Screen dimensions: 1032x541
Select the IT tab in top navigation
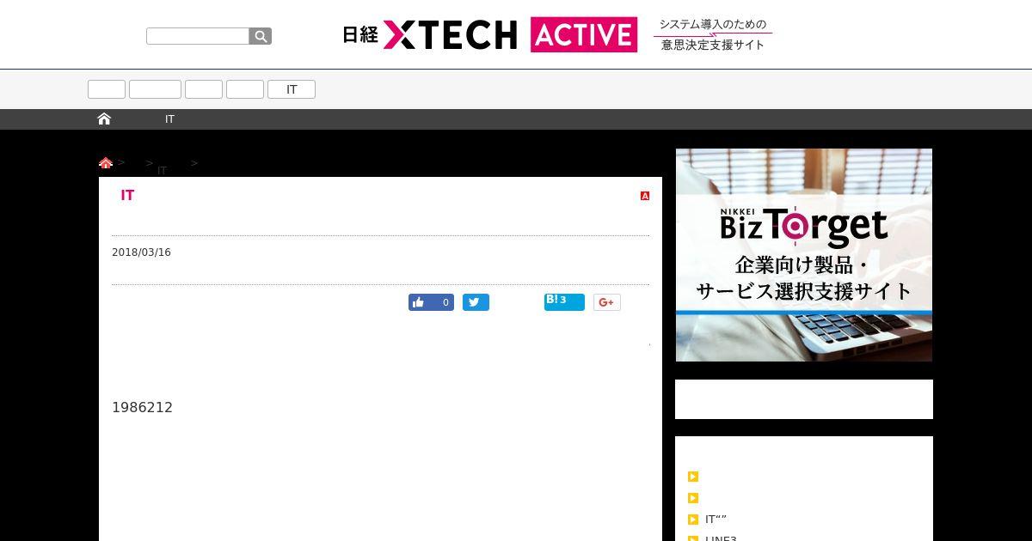coord(292,89)
